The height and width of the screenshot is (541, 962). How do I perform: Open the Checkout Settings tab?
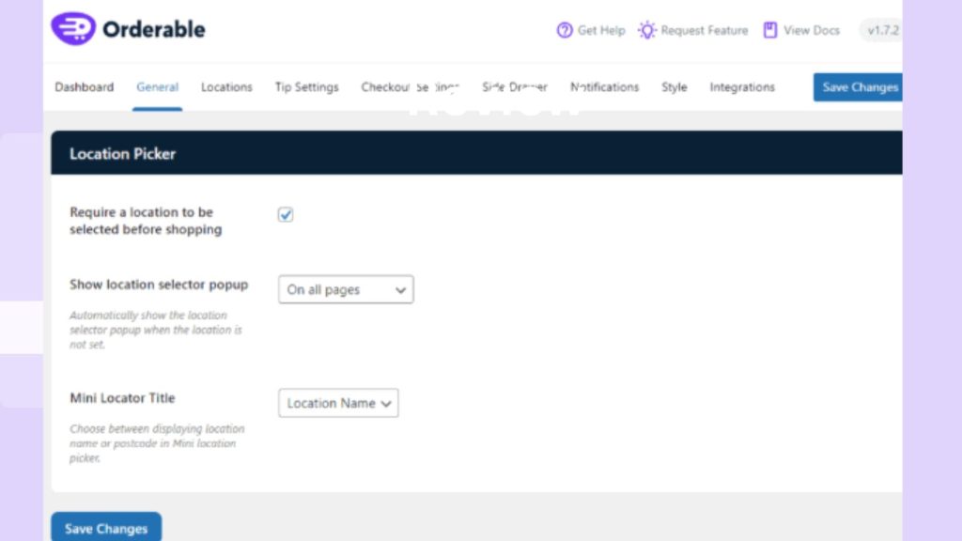click(x=410, y=87)
